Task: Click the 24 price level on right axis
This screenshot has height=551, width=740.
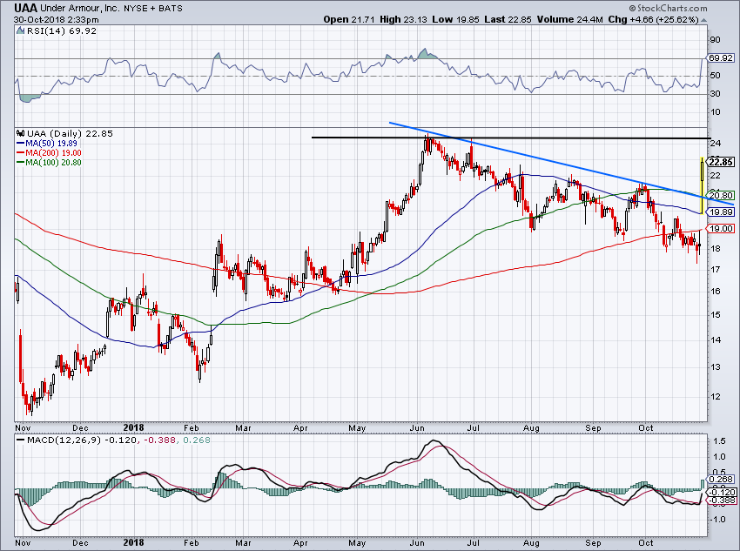Action: click(x=715, y=144)
